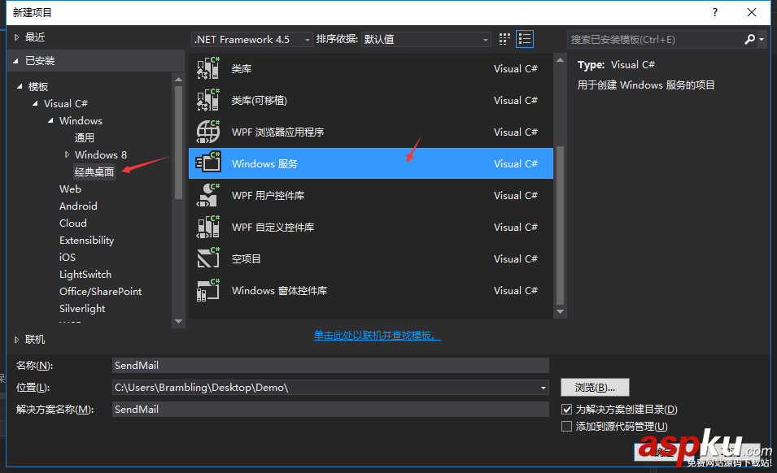Close the 新建项目 dialog
Viewport: 777px width, 473px height.
(x=752, y=12)
